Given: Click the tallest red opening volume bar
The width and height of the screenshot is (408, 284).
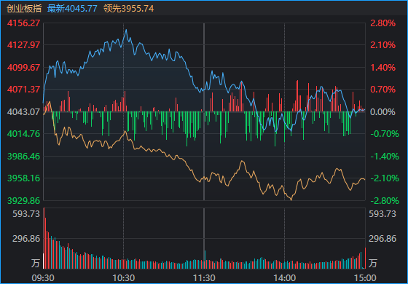Looking at the screenshot, I should point(44,238).
